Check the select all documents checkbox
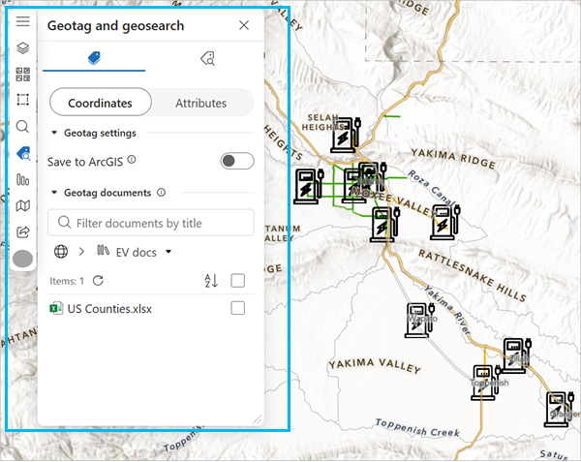The height and width of the screenshot is (462, 581). coord(238,281)
